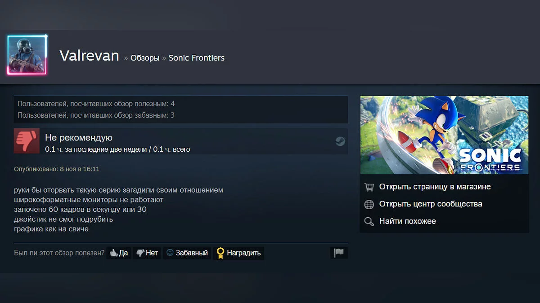Go to the Обзоры breadcrumb
Viewport: 540px width, 303px height.
pos(145,58)
